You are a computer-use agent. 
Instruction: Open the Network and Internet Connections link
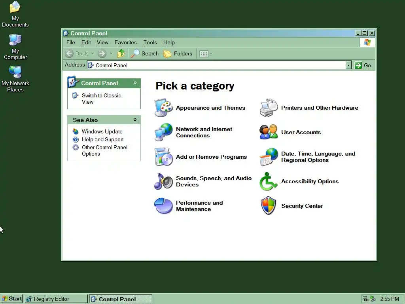pos(204,132)
